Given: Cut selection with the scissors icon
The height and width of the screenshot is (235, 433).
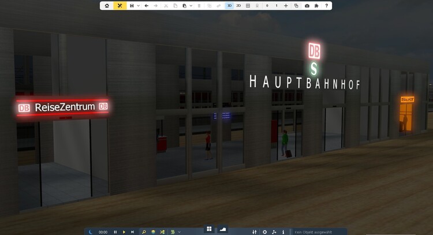Looking at the screenshot, I should pos(166,6).
